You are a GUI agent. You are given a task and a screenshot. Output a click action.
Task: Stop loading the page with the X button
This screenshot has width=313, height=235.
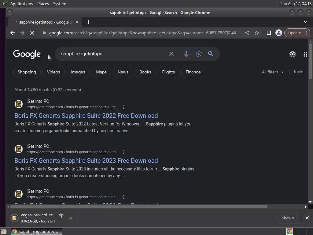32,33
